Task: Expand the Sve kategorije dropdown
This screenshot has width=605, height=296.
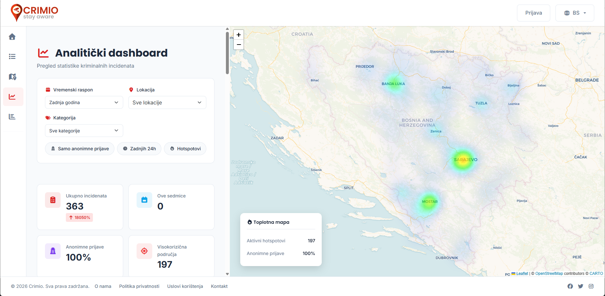Action: pyautogui.click(x=84, y=131)
